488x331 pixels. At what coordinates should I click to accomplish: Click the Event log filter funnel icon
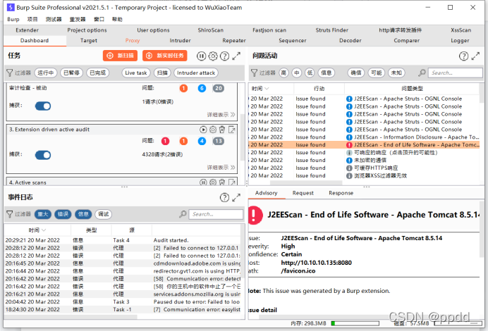[x=10, y=214]
